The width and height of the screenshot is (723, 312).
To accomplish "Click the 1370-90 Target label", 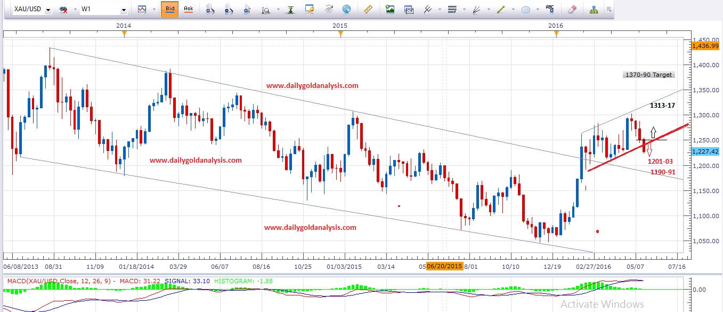I will click(x=648, y=74).
